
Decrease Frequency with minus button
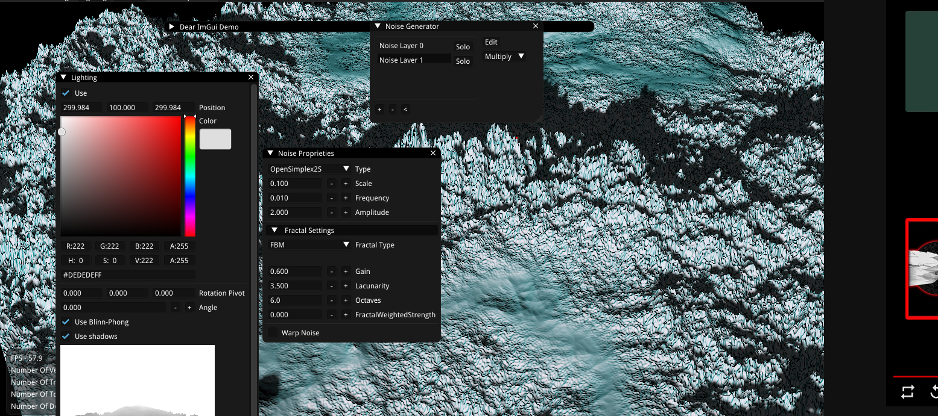332,198
